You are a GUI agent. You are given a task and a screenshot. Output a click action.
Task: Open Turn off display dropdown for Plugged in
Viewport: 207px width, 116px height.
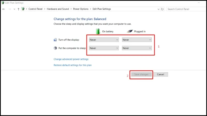[137, 40]
